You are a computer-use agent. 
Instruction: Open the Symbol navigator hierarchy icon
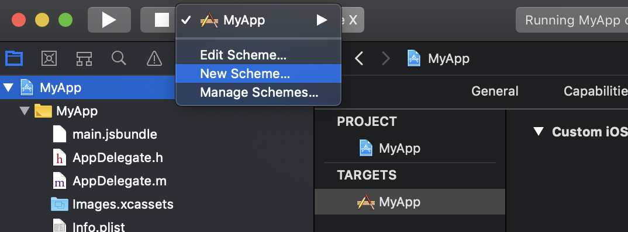tap(84, 59)
